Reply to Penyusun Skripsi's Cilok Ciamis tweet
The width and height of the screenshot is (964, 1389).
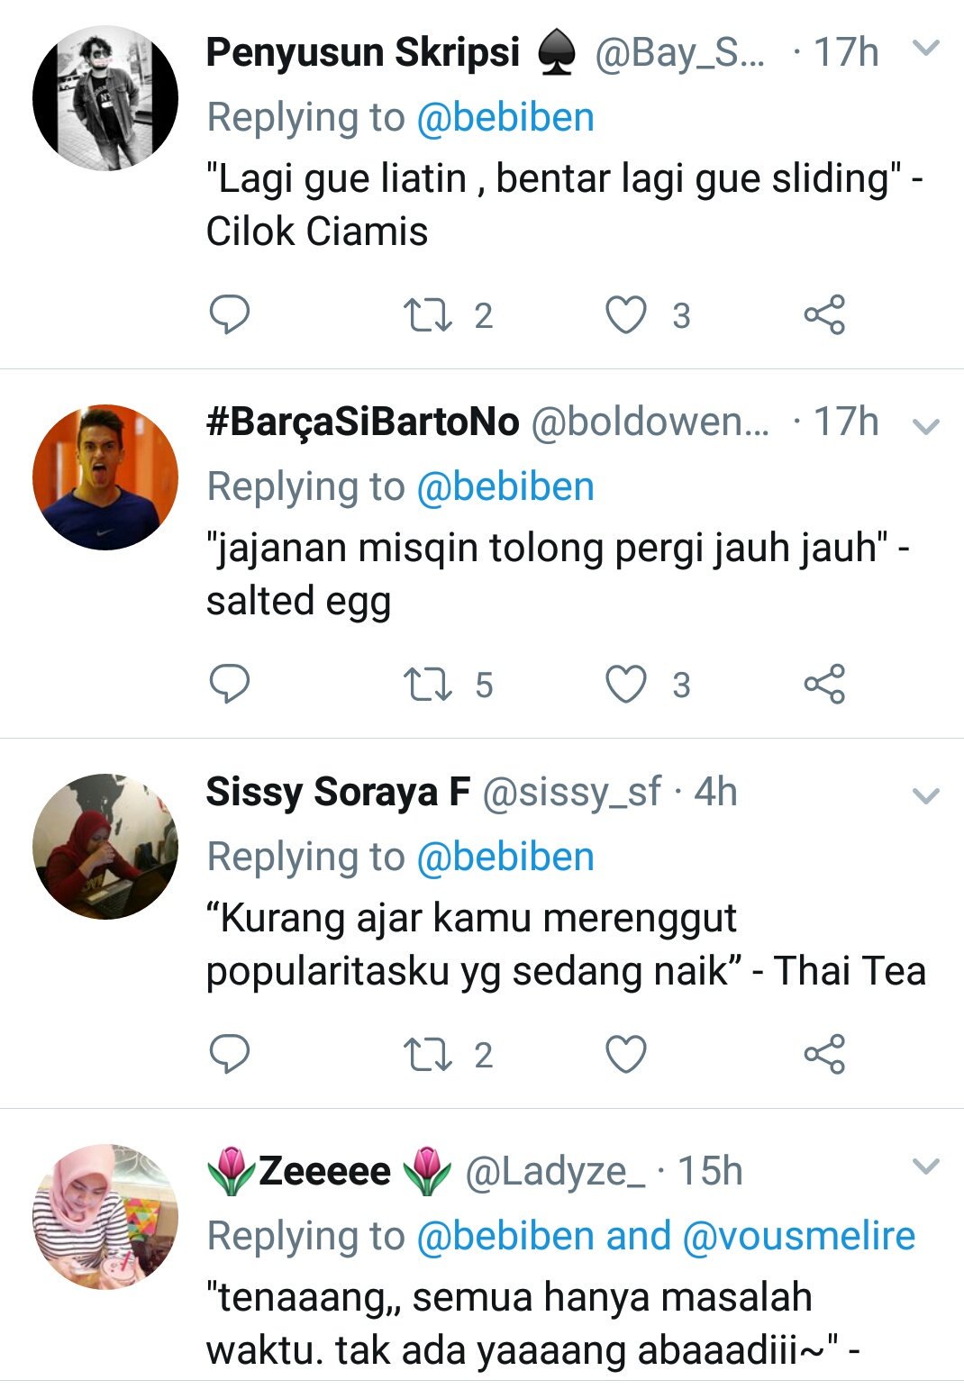point(229,315)
